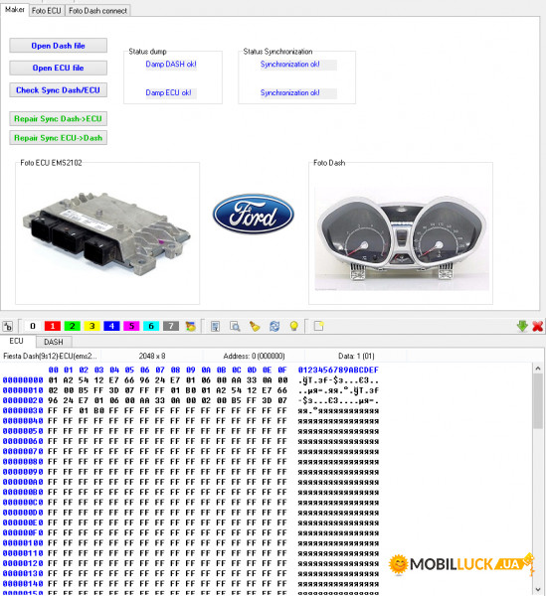Click Repair Sync ECU->Dash button
The height and width of the screenshot is (596, 546).
click(59, 138)
